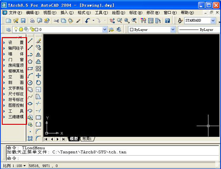Pick the Mirror modify tool
The height and width of the screenshot is (169, 221).
38,55
